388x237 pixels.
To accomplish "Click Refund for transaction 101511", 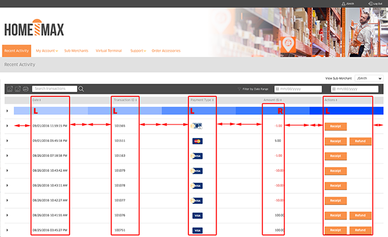I will 360,141.
